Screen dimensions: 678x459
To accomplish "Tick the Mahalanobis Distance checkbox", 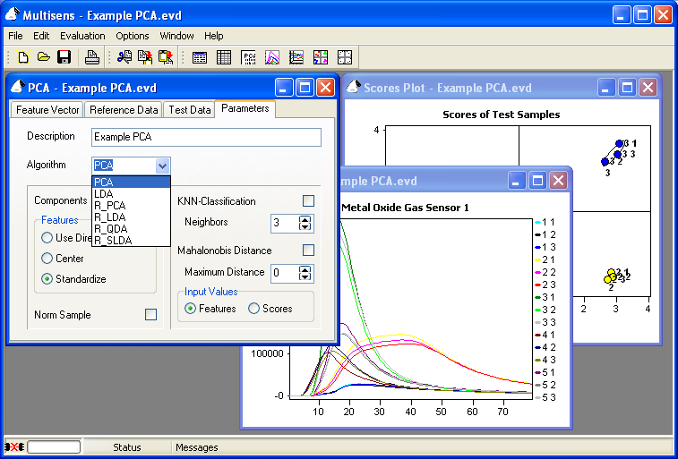I will 308,251.
